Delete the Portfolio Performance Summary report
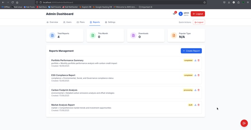 pyautogui.click(x=198, y=61)
